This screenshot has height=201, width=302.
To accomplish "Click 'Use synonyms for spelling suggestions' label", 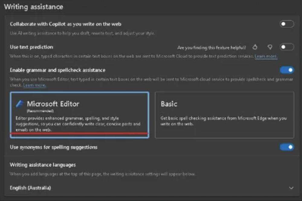I will [54, 147].
